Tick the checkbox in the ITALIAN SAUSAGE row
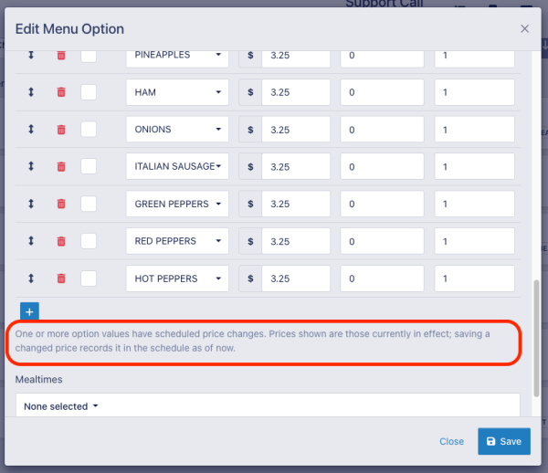 (x=89, y=166)
